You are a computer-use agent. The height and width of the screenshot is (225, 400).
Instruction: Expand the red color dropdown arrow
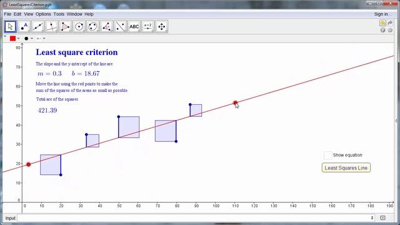19,39
